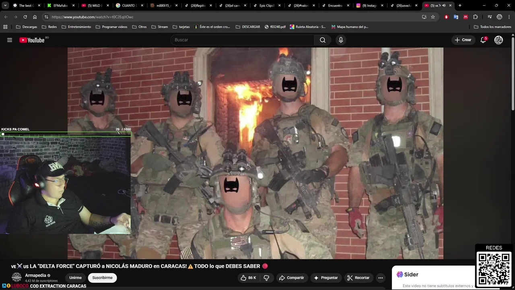Open the Descargas bookmarks folder
This screenshot has width=515, height=290.
click(27, 27)
